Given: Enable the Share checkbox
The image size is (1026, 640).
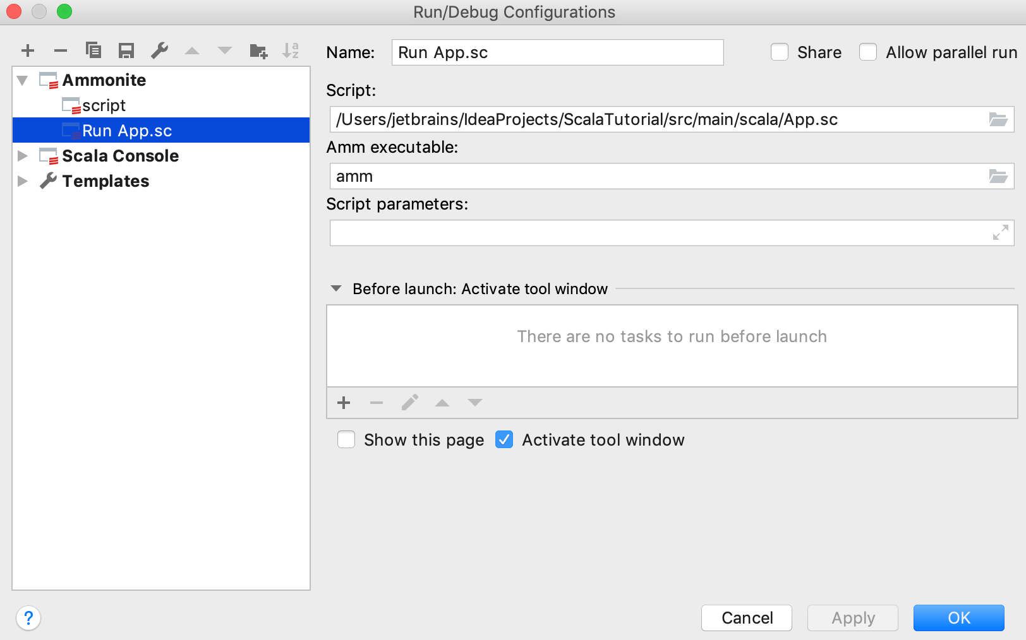Looking at the screenshot, I should (780, 52).
